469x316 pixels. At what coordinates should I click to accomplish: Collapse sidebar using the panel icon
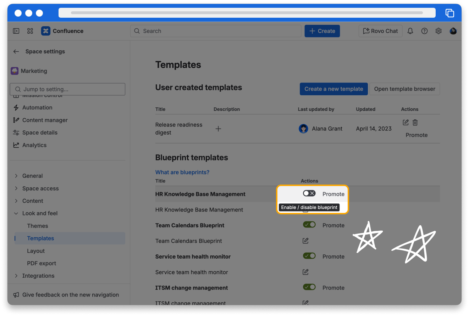[x=16, y=31]
